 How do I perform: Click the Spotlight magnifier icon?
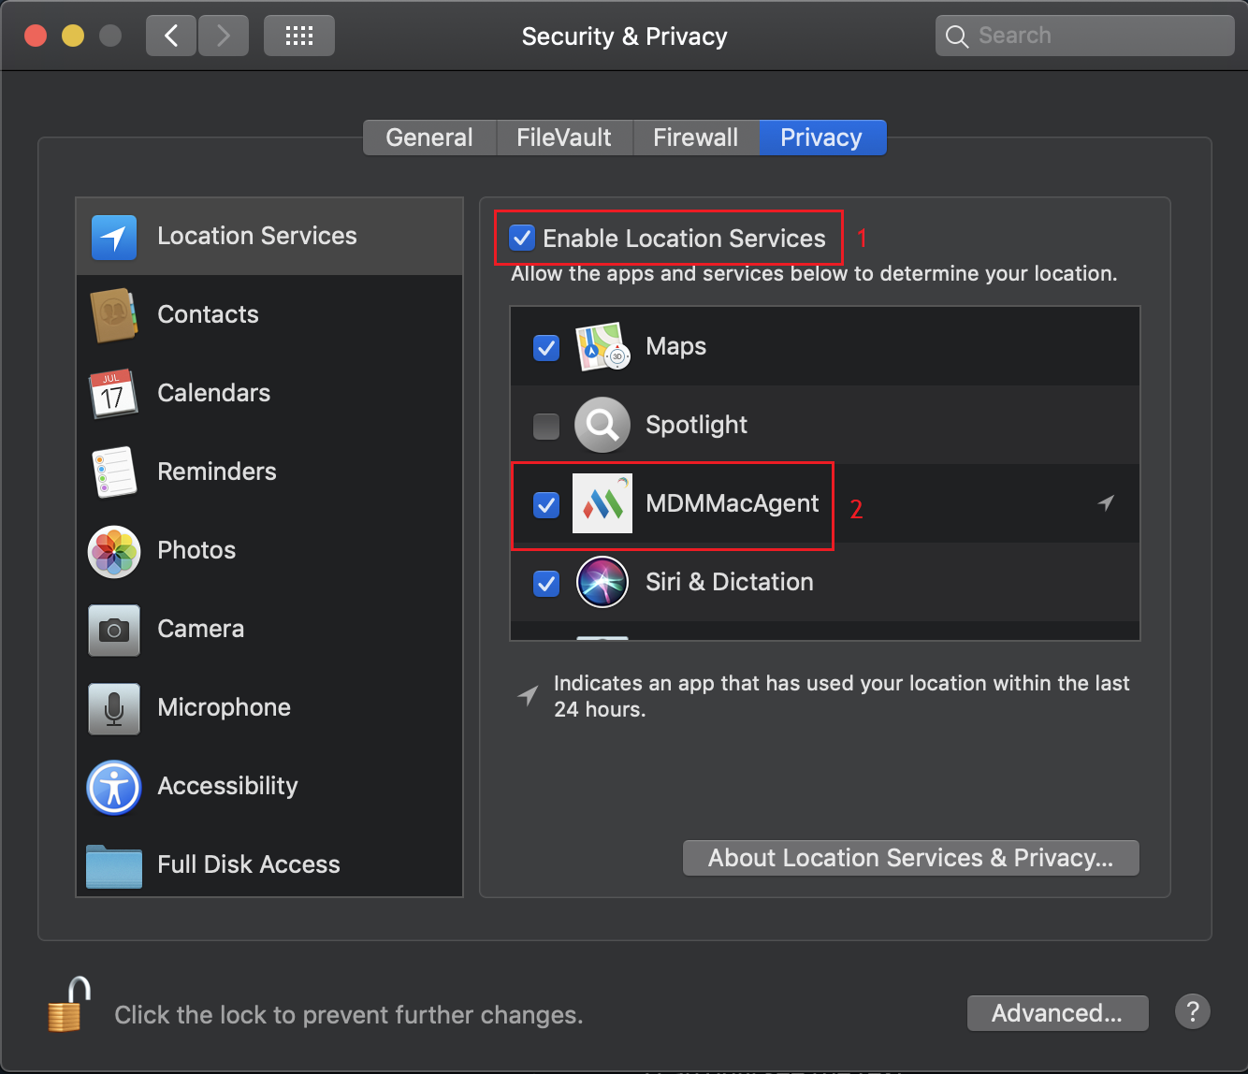(602, 425)
